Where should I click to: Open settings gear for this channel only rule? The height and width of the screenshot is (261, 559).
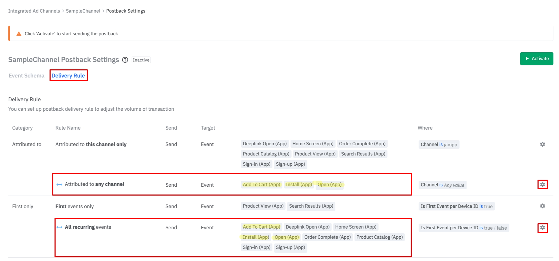[542, 144]
